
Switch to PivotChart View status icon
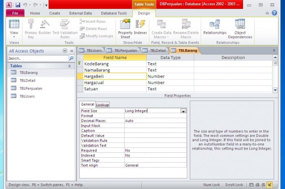263,185
